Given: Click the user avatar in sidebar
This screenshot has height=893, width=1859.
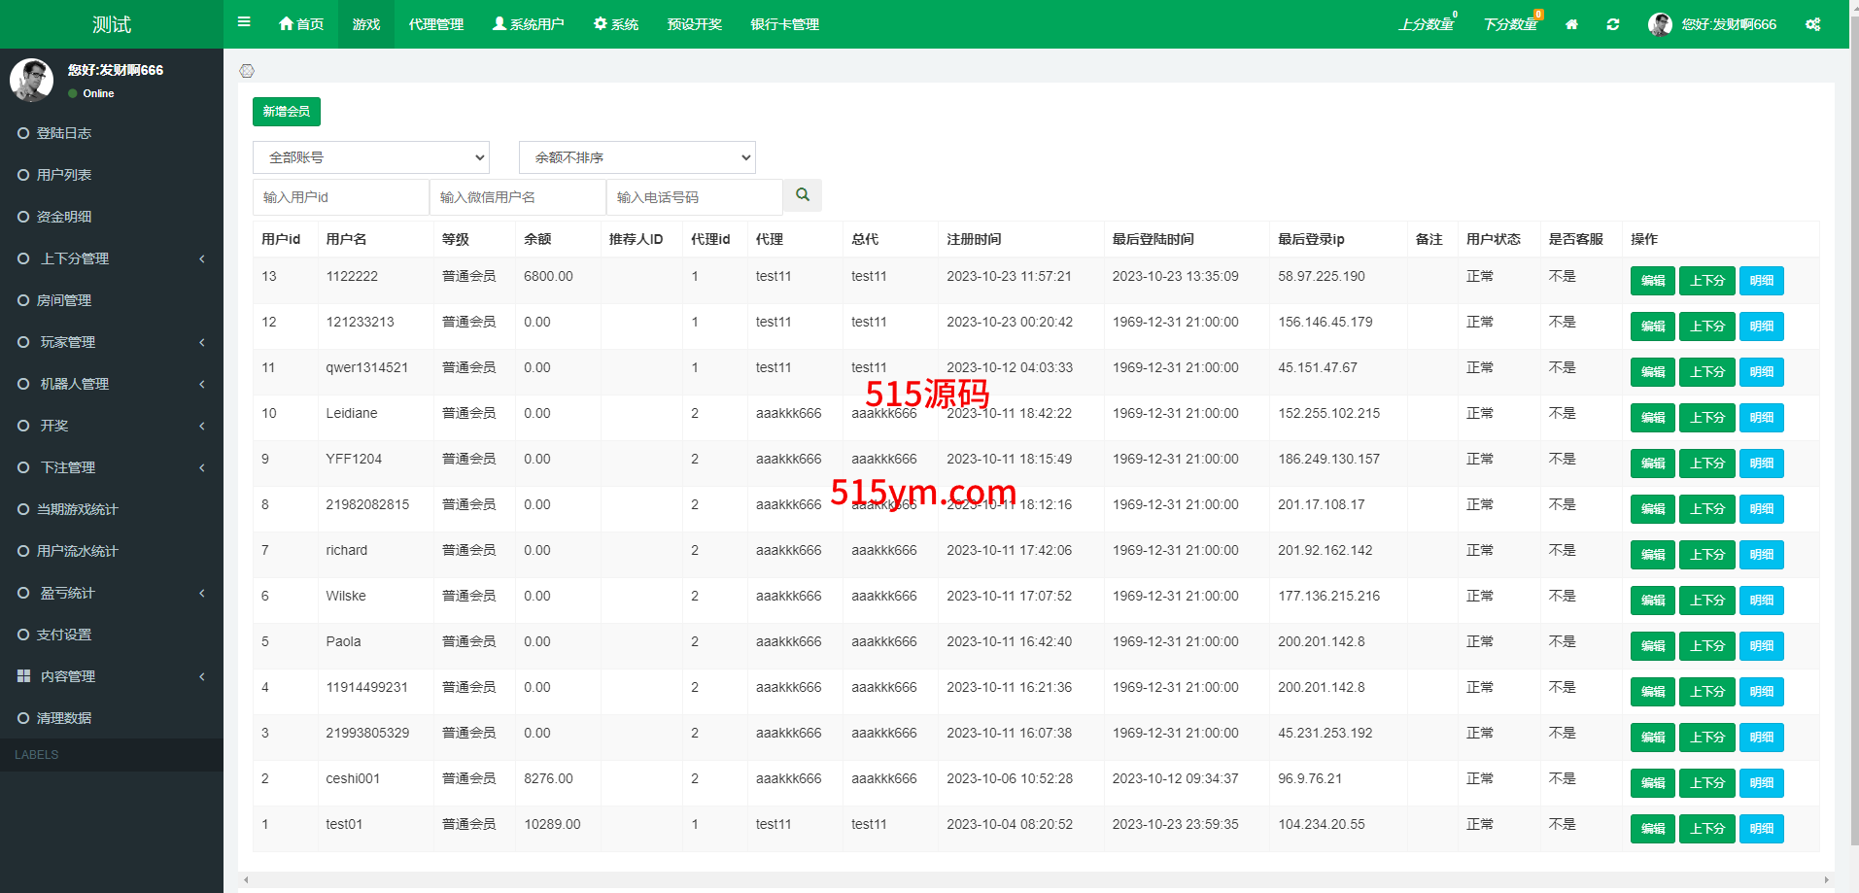Looking at the screenshot, I should pos(31,80).
